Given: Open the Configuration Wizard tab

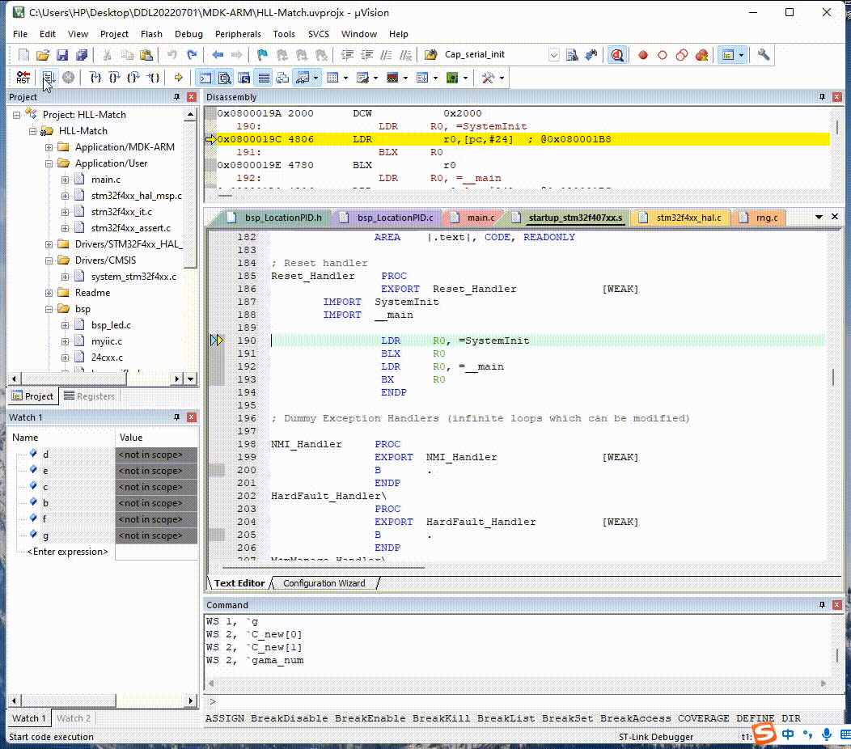Looking at the screenshot, I should (x=324, y=583).
